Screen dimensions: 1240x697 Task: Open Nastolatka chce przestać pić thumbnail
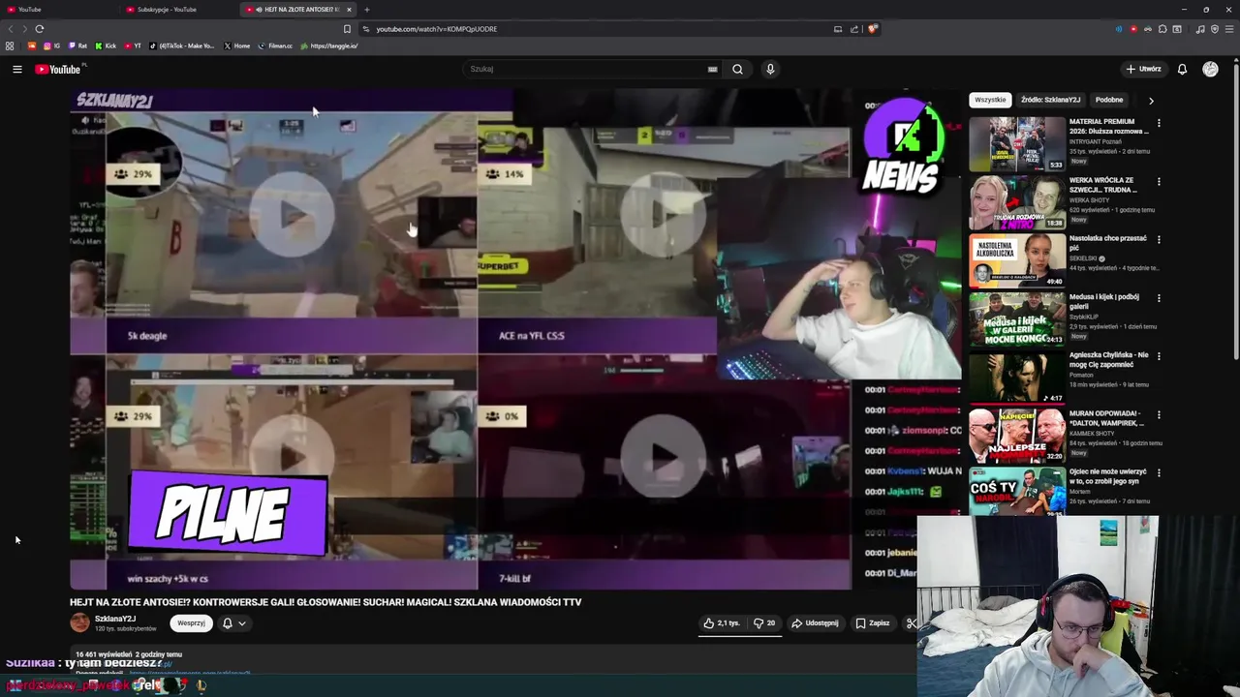[1017, 259]
